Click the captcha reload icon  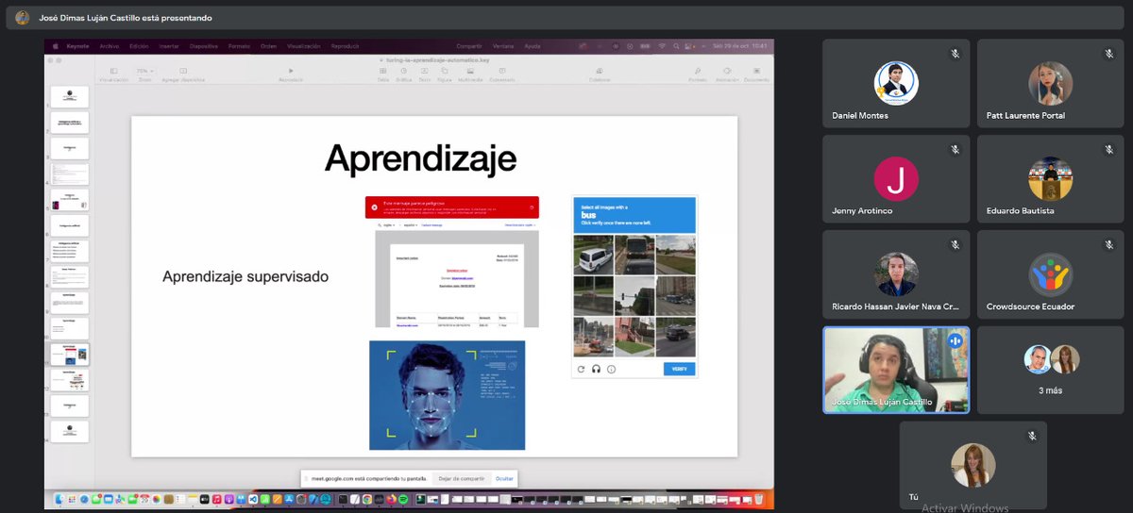click(x=582, y=369)
